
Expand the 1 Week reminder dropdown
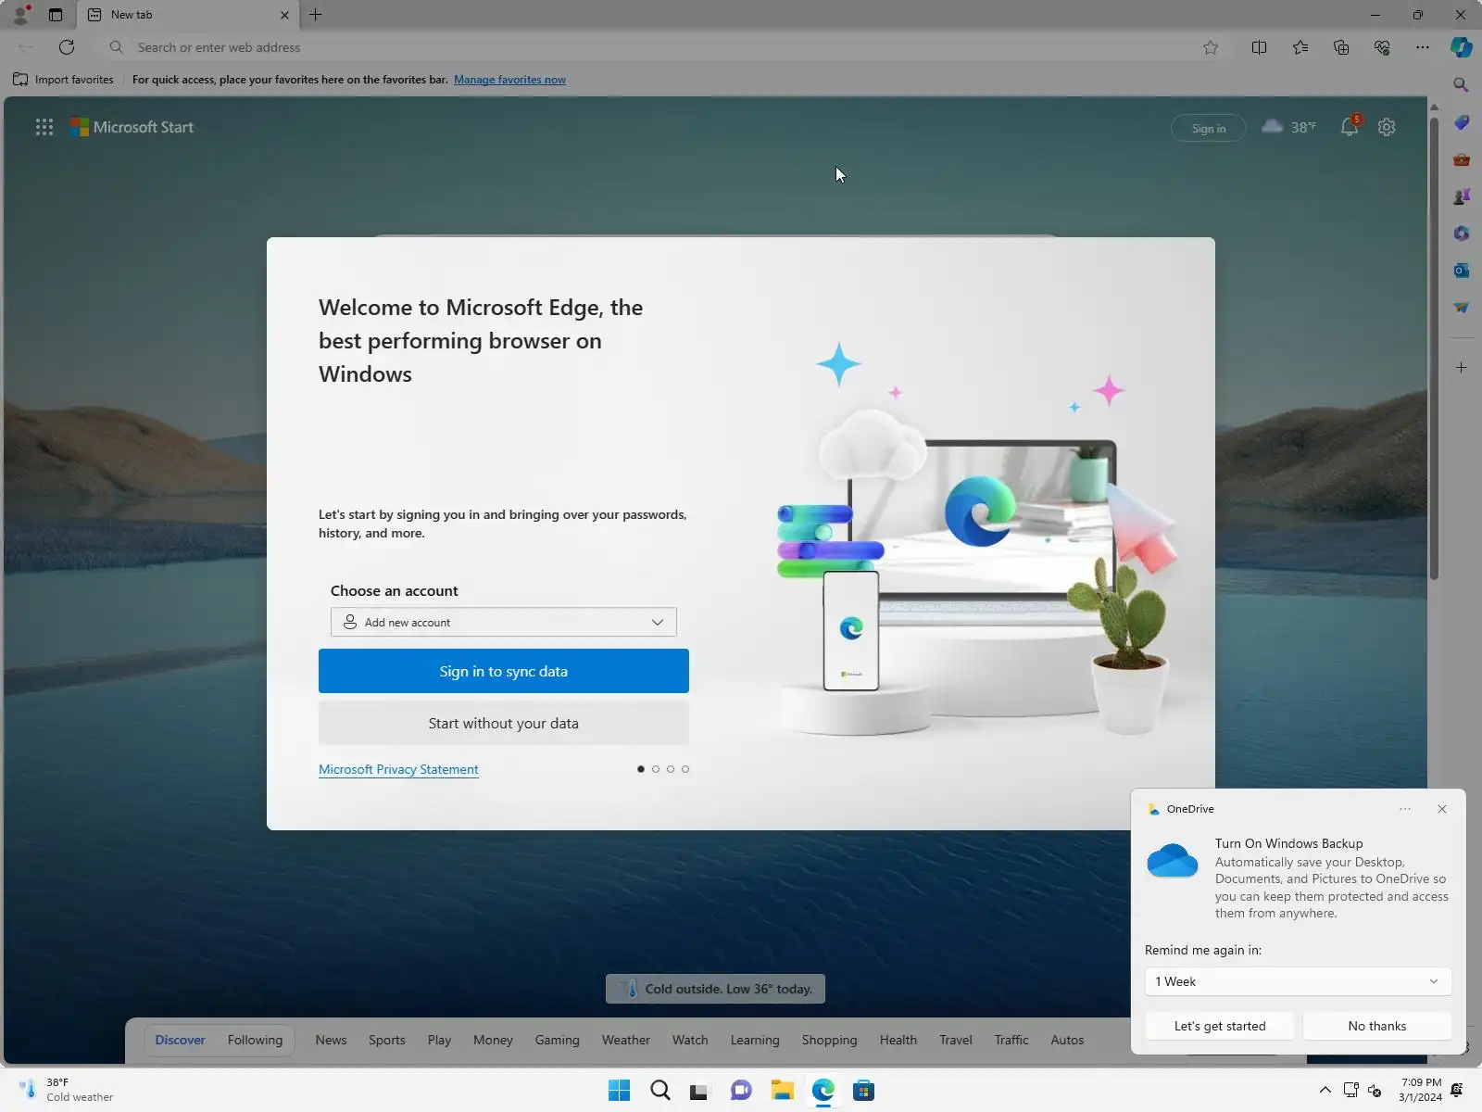coord(1298,981)
